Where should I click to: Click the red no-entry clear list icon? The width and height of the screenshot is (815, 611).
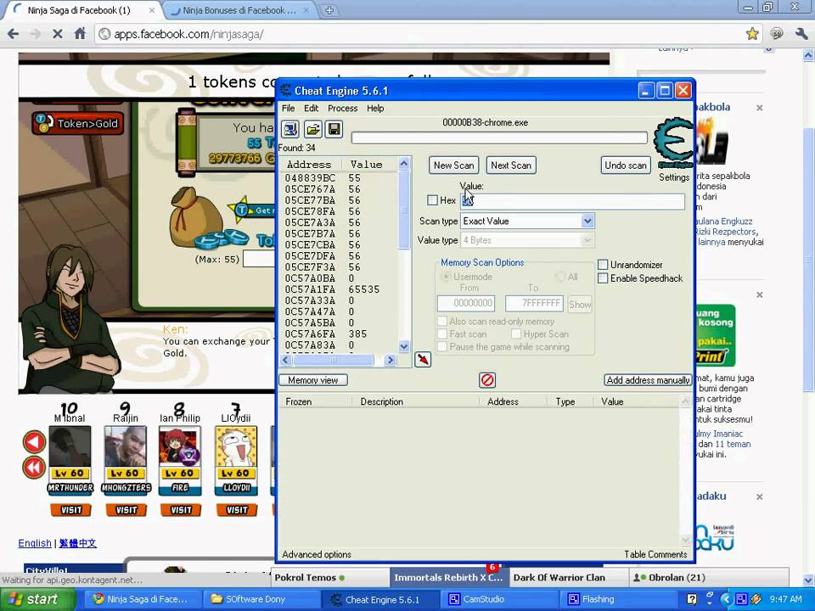(x=487, y=380)
